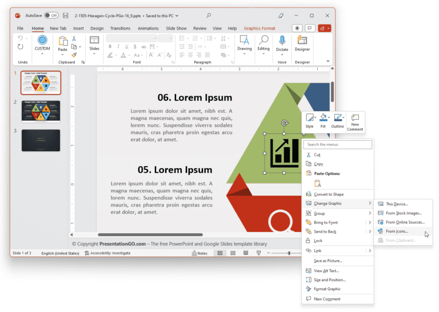Open the Comments pane icon
The image size is (439, 312).
click(x=310, y=28)
